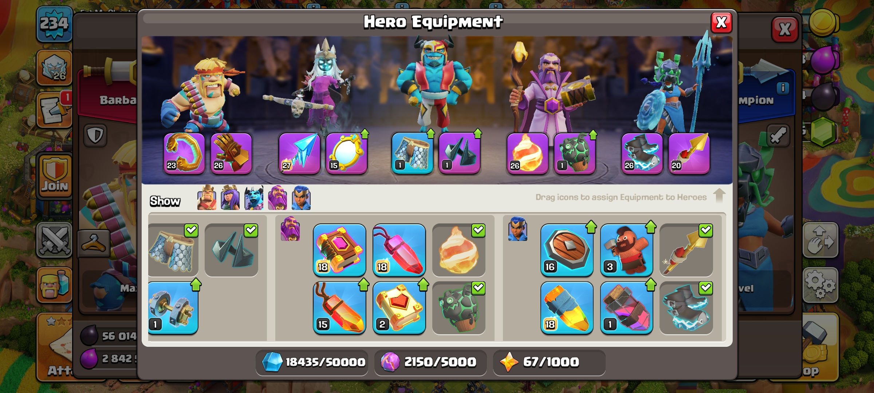This screenshot has width=874, height=393.
Task: Tap the shiny ore 18435/50000 counter
Action: coord(312,362)
